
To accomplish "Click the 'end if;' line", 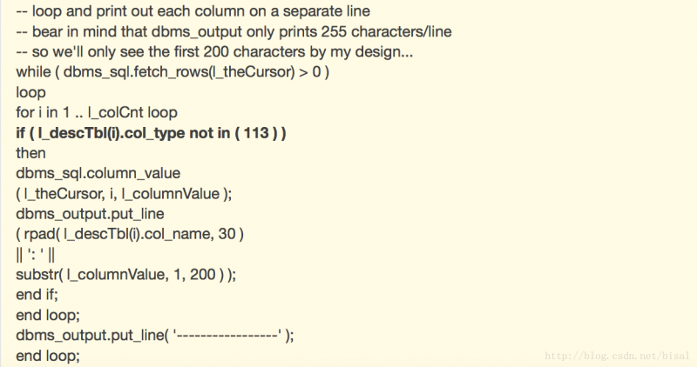I will 39,294.
